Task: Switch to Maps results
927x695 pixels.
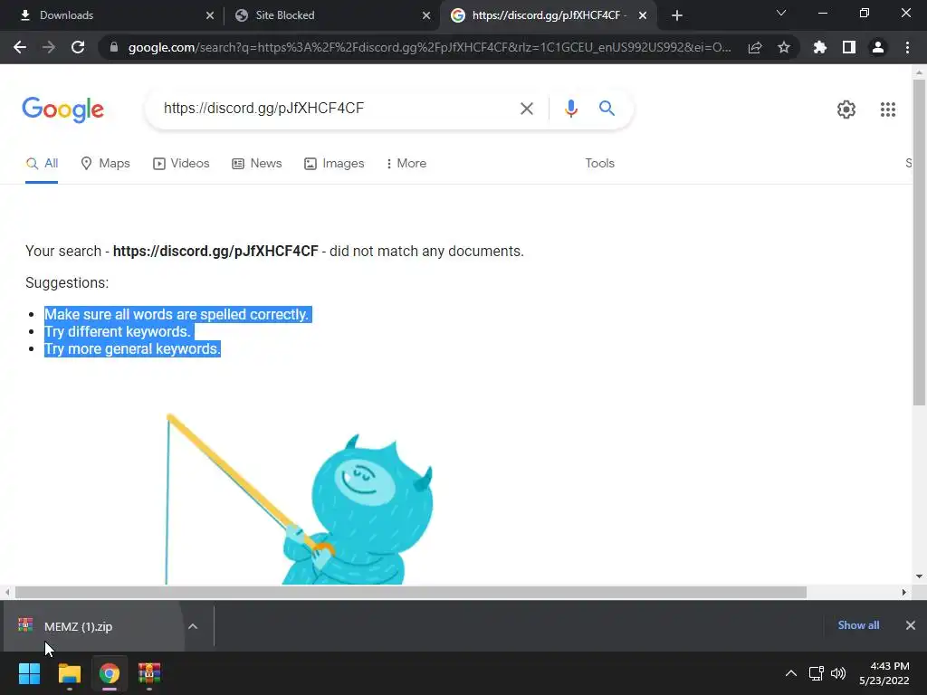Action: [x=105, y=164]
